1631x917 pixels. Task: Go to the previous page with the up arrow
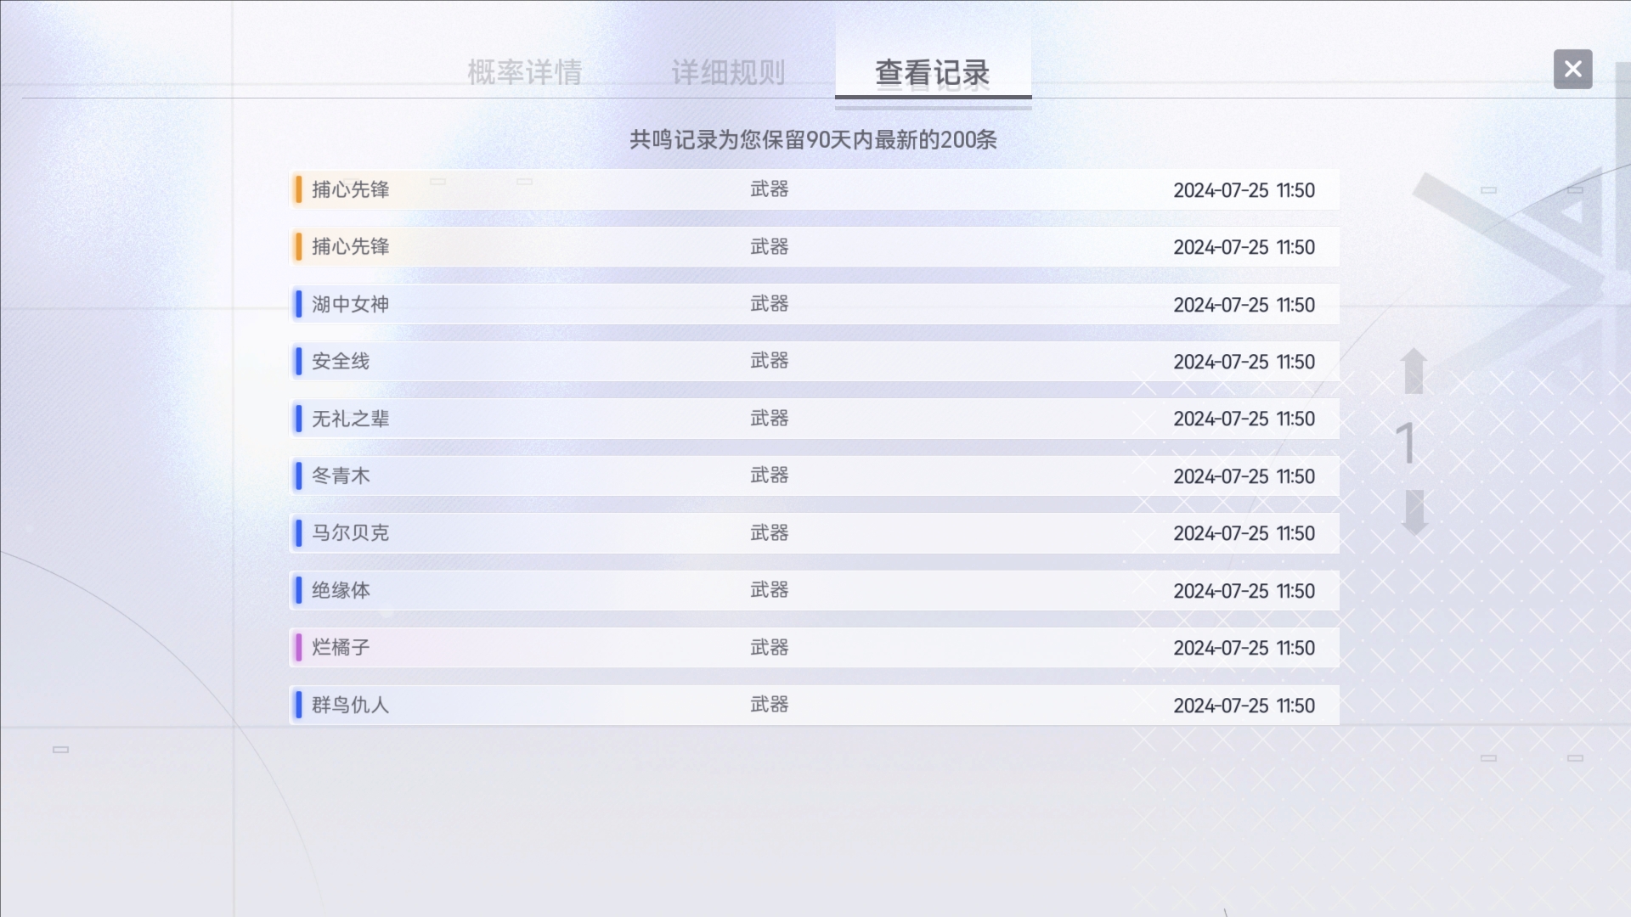pyautogui.click(x=1414, y=371)
